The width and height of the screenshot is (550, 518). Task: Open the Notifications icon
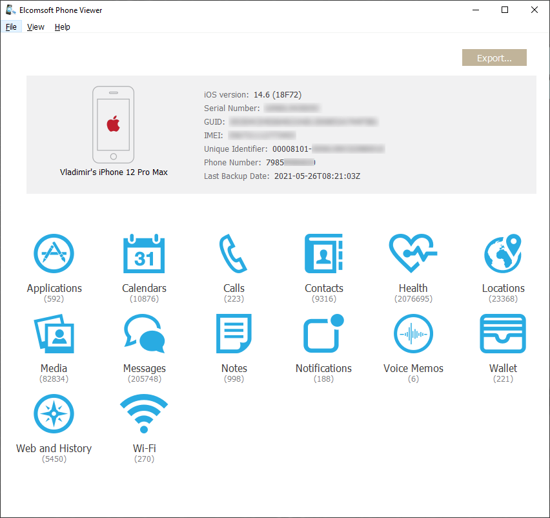[x=323, y=333]
